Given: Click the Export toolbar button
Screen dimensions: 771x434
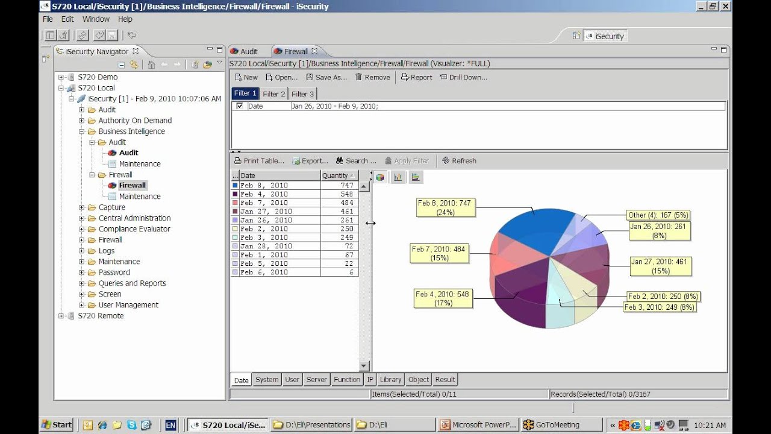Looking at the screenshot, I should pyautogui.click(x=310, y=161).
